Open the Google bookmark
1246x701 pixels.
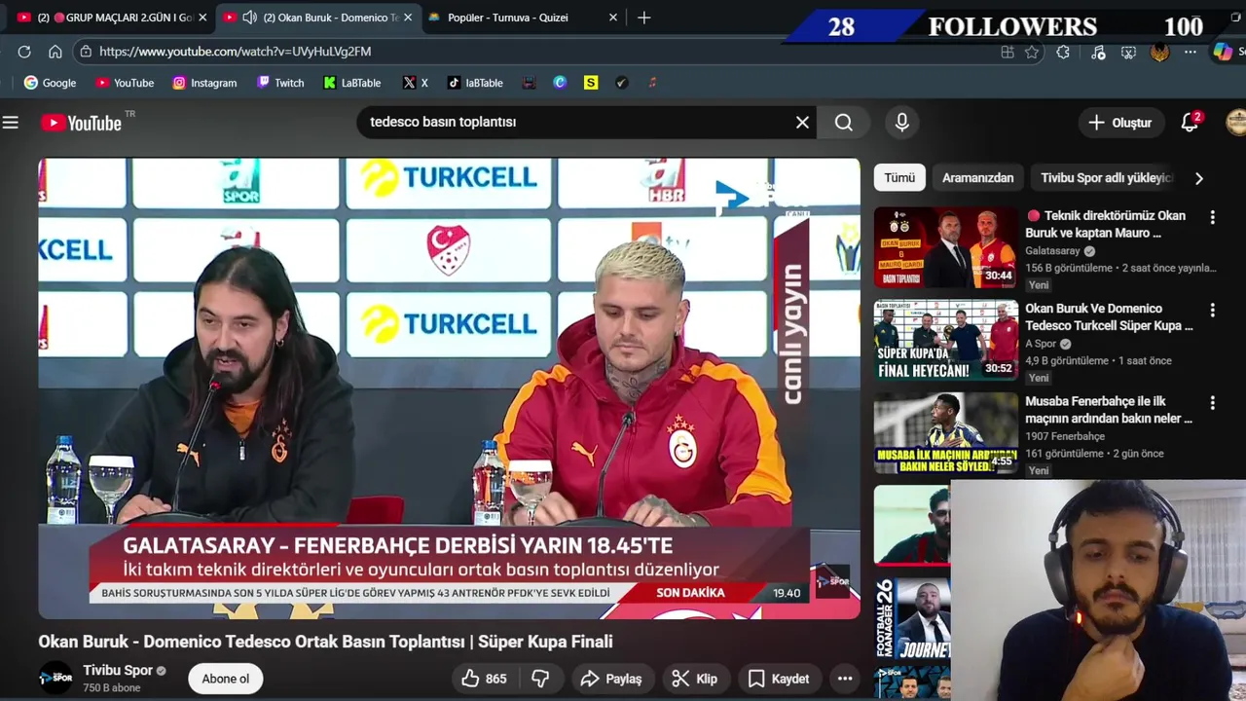pos(50,83)
